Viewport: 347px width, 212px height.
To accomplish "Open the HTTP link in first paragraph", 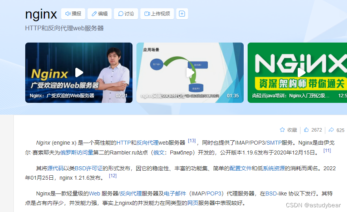I will pos(123,143).
